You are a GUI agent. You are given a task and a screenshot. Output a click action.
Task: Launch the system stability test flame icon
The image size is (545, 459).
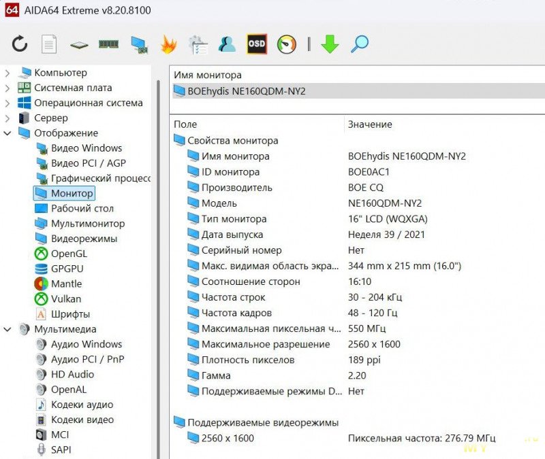(x=168, y=45)
